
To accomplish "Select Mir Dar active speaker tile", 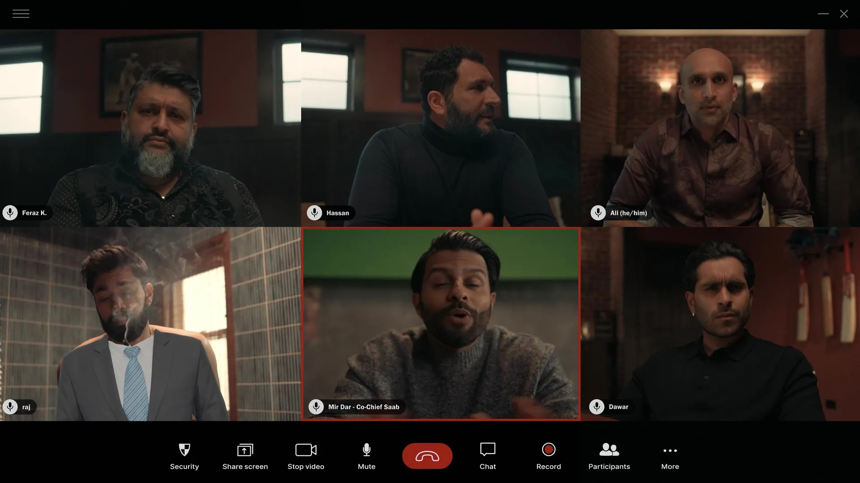I will pyautogui.click(x=441, y=324).
